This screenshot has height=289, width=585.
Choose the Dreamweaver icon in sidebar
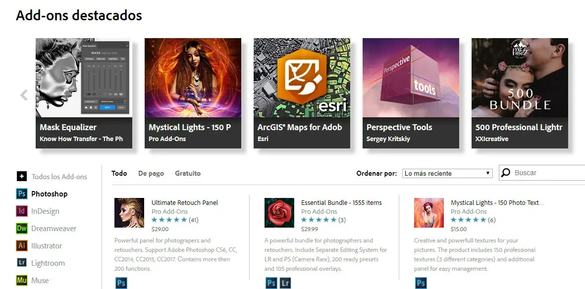22,229
